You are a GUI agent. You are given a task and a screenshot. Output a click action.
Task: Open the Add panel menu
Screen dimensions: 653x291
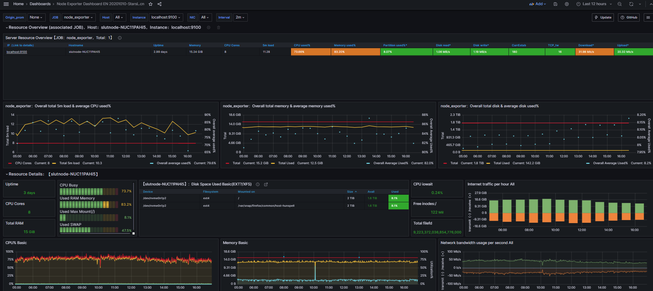pos(538,4)
